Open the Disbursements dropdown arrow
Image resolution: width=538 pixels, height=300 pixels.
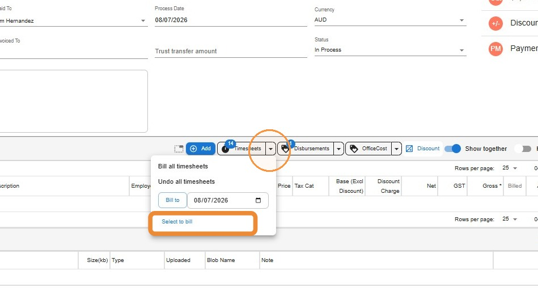tap(338, 149)
